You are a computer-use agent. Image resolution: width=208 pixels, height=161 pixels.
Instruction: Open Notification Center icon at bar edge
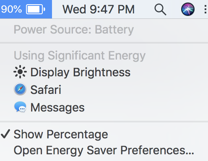[x=205, y=9]
